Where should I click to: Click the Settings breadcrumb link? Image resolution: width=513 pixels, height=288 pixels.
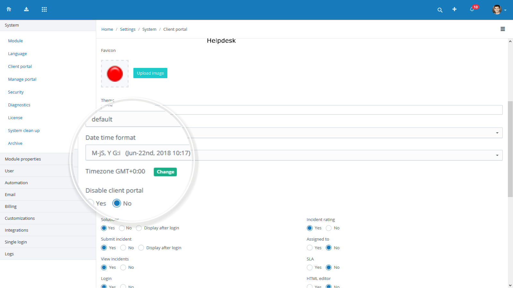(128, 29)
